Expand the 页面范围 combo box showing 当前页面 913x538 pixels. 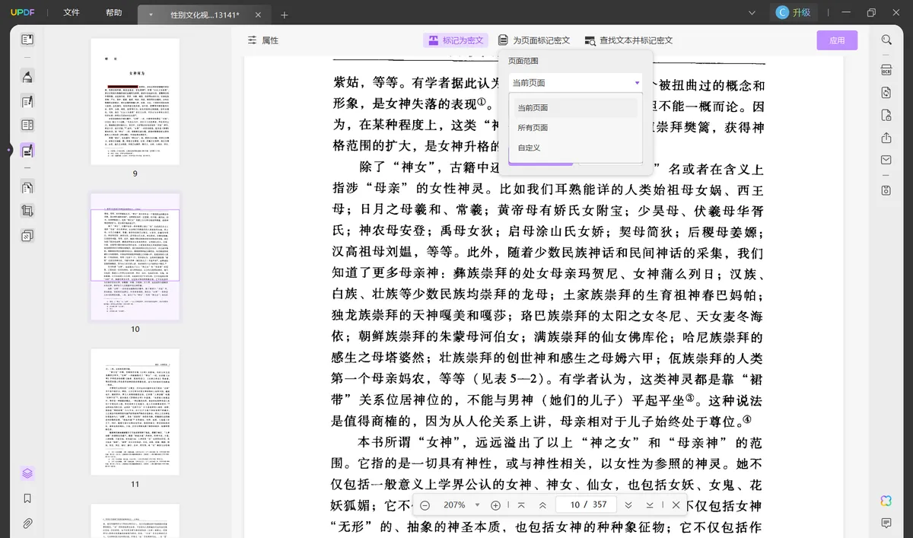pos(575,83)
